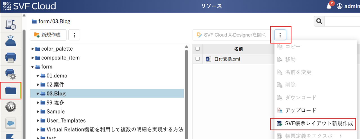The height and width of the screenshot is (139, 360).
Task: Collapse the form folder tree arrow
Action: click(33, 67)
